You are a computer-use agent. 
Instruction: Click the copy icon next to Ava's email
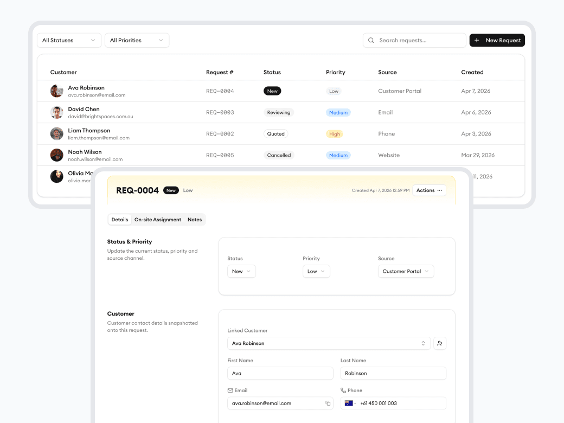(x=328, y=403)
